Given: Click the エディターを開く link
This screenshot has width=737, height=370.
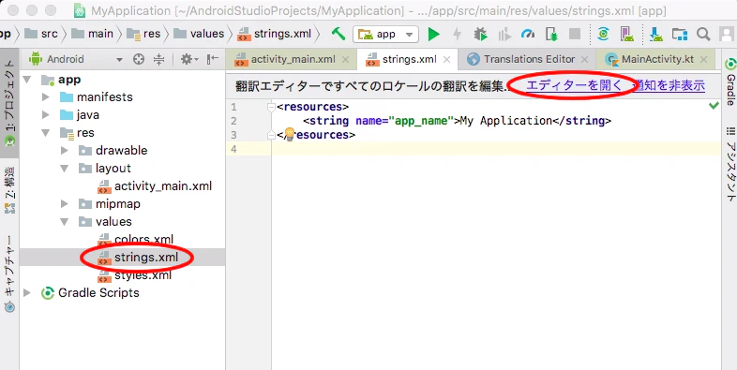Looking at the screenshot, I should 574,85.
